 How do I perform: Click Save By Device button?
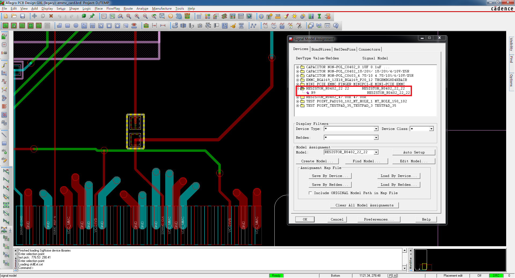330,176
